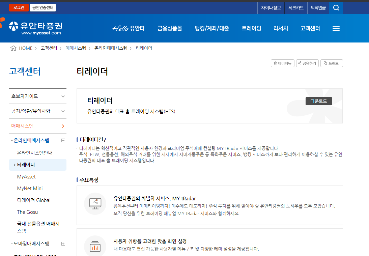Click the home icon in breadcrumb
Viewport: 369px width, 256px height.
13,48
